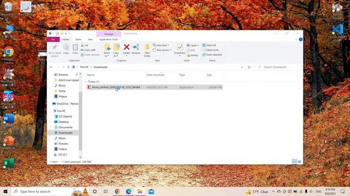This screenshot has width=350, height=196.
Task: Sort by the Size column header
Action: pyautogui.click(x=214, y=75)
